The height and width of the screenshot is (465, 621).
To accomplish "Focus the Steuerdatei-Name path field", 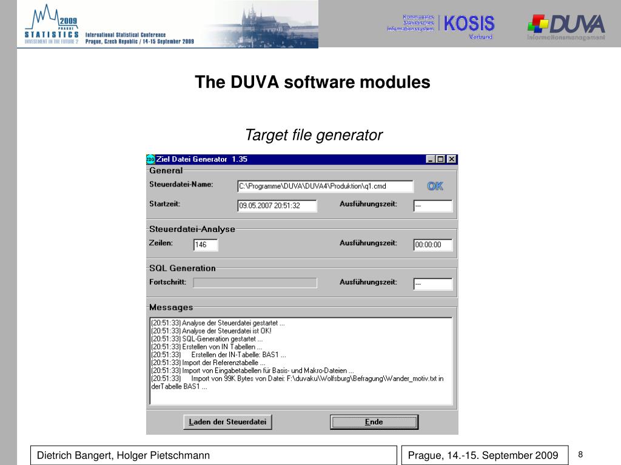I will click(x=325, y=186).
